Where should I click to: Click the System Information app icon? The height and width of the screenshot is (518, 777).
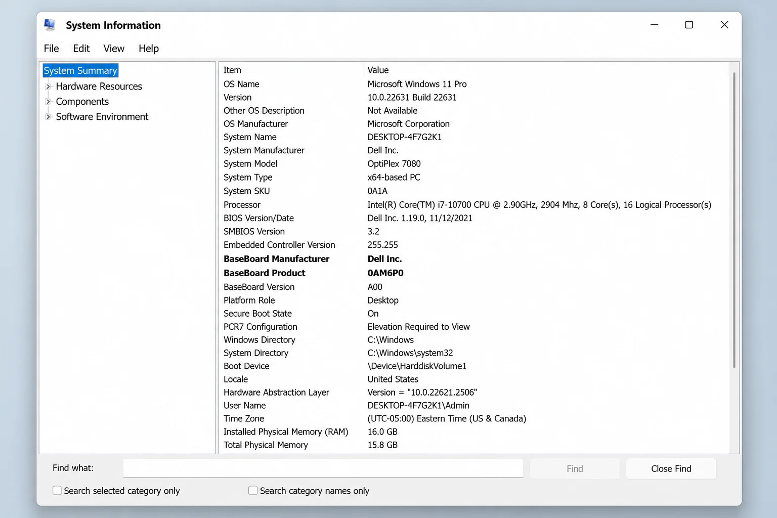[x=50, y=25]
